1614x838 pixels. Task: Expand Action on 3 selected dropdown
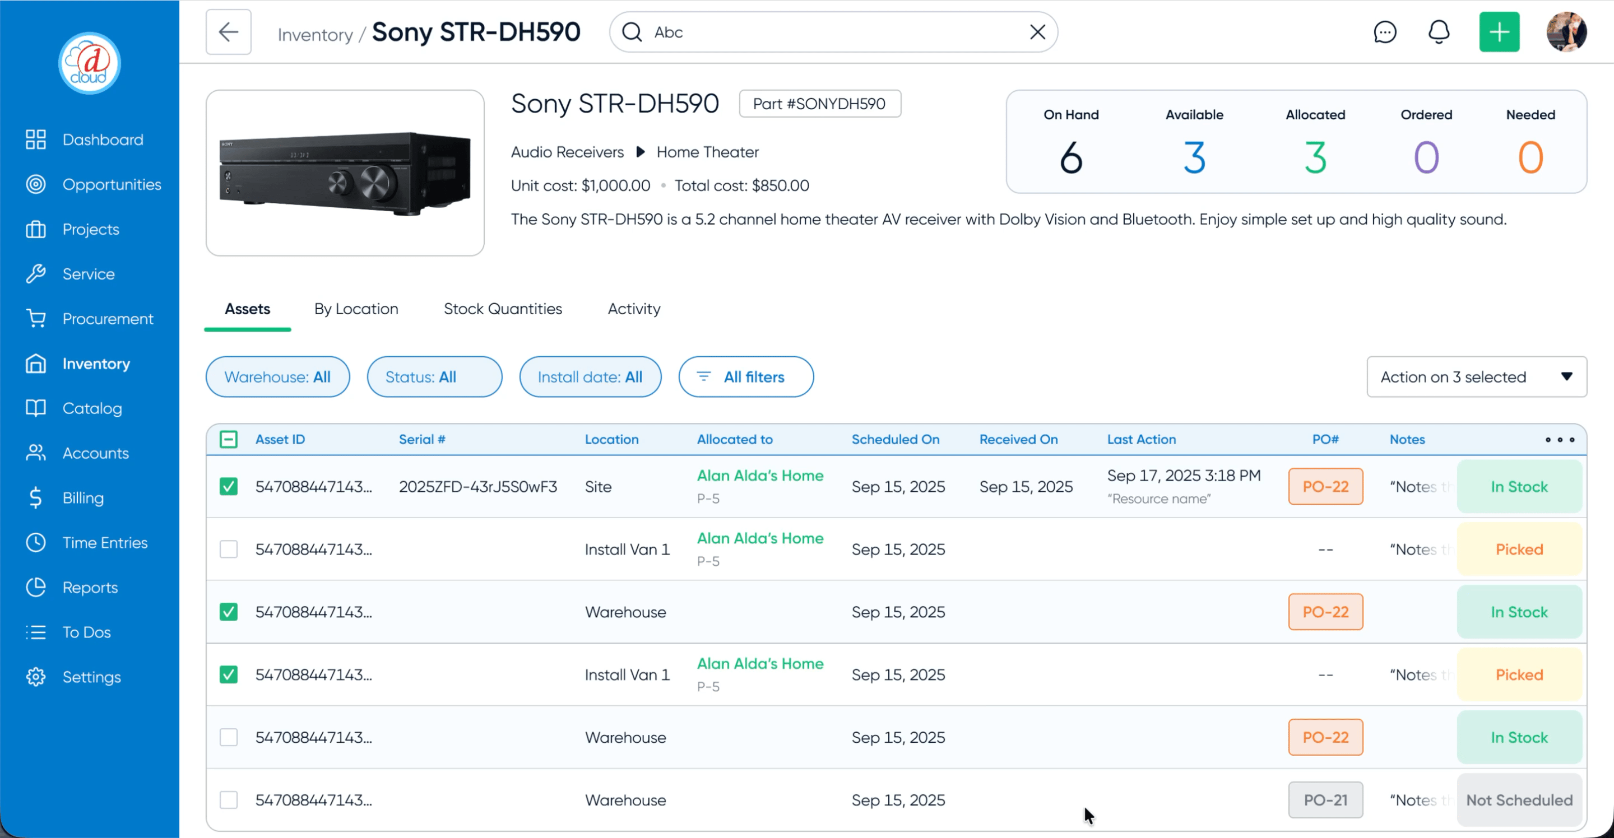pos(1476,377)
